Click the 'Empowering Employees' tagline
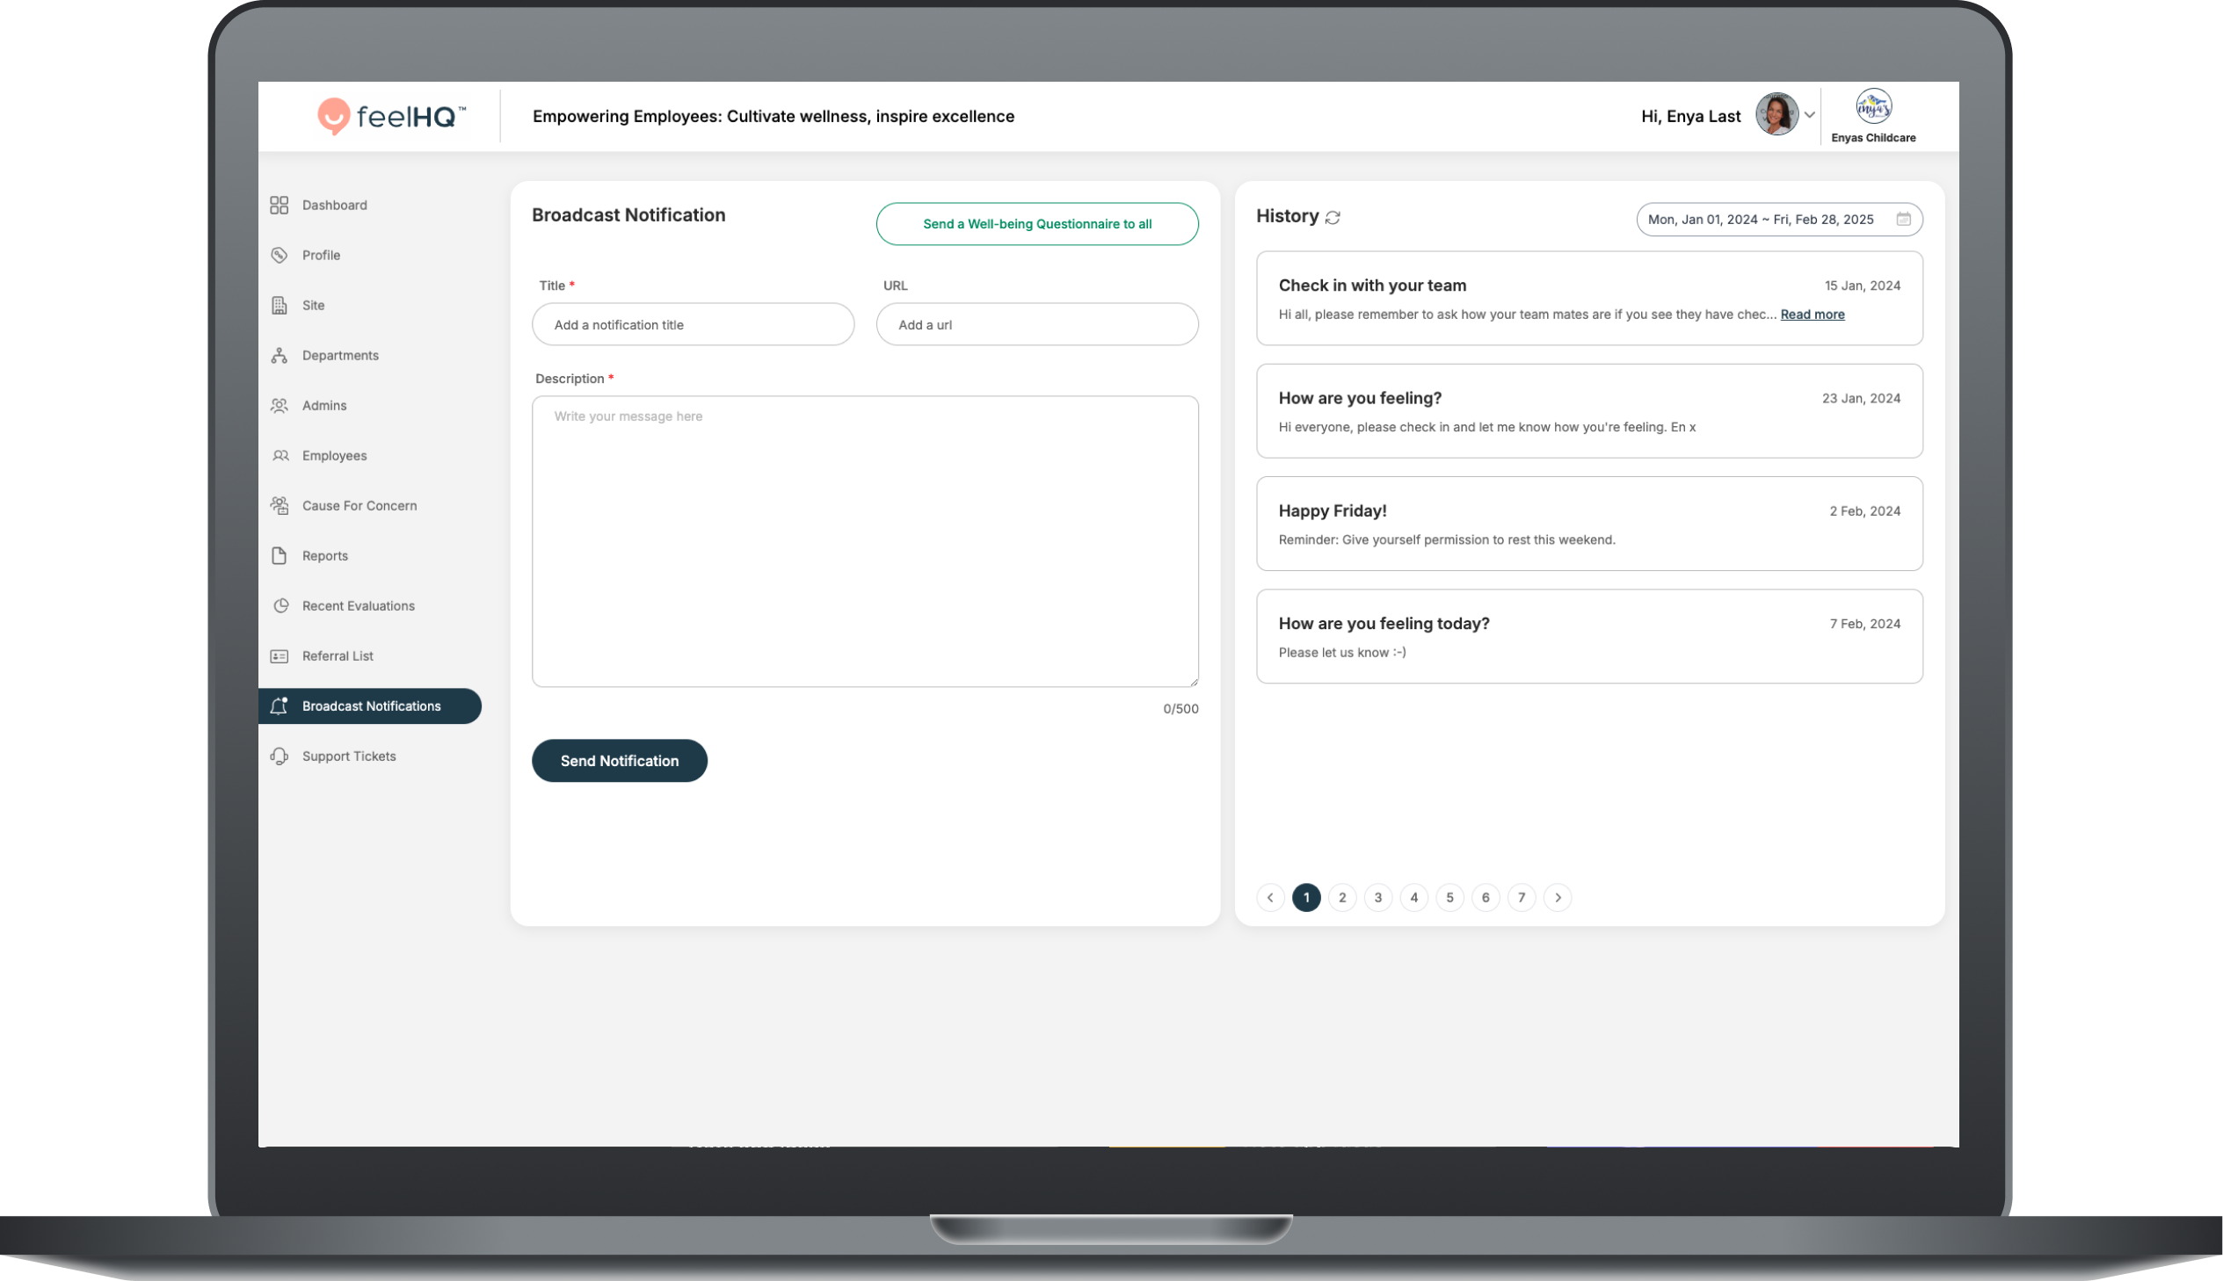 point(773,116)
